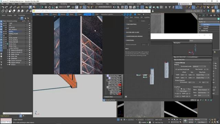The width and height of the screenshot is (220, 124).
Task: Open Render Setup teapot icon
Action: (x=146, y=7)
